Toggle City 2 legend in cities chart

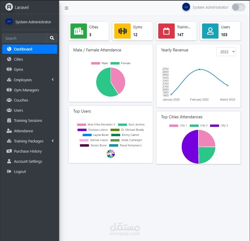coord(198,126)
